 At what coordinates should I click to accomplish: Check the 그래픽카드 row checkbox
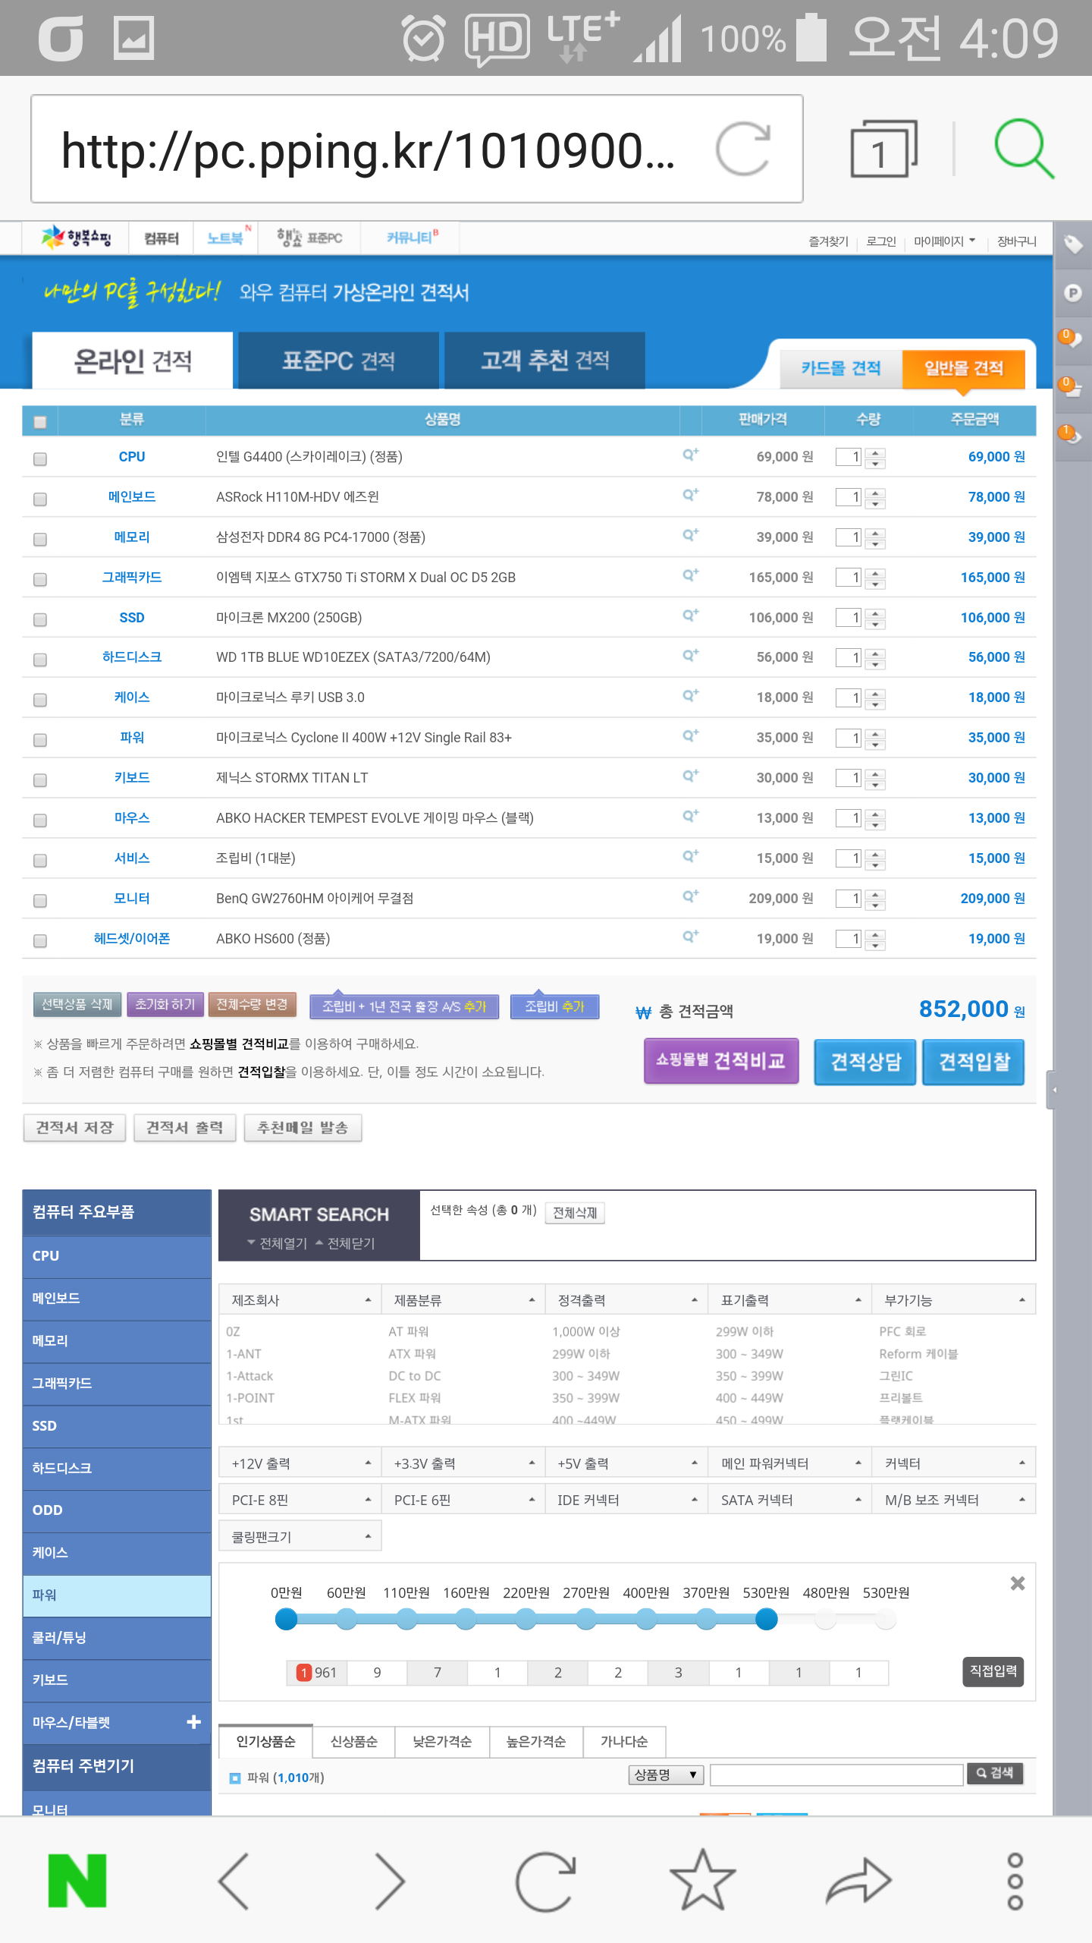[40, 579]
